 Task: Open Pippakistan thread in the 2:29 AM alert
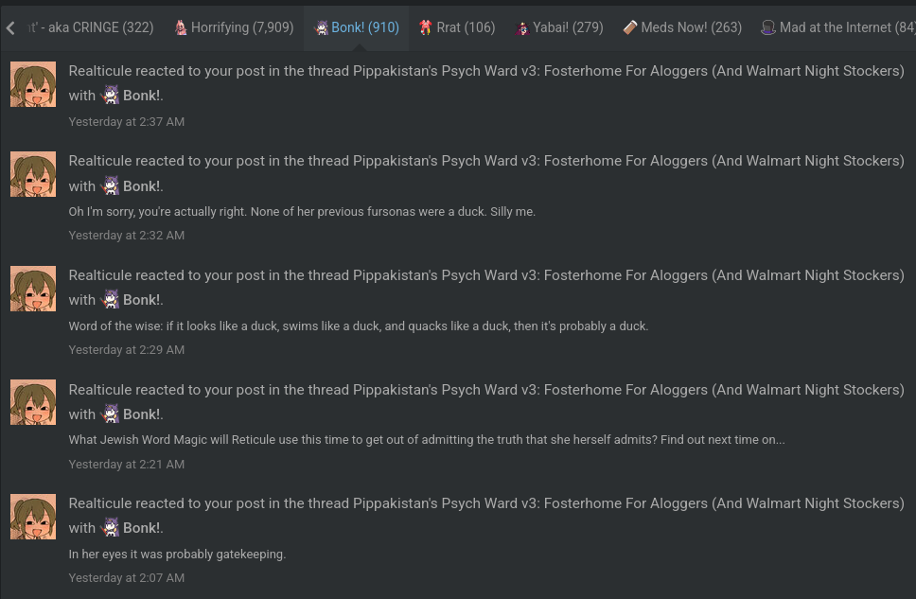tap(628, 275)
